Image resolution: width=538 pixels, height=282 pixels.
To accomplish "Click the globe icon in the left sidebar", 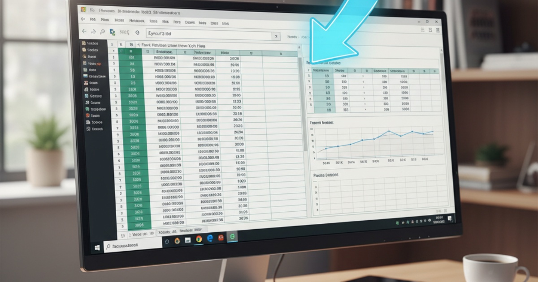I will point(84,56).
